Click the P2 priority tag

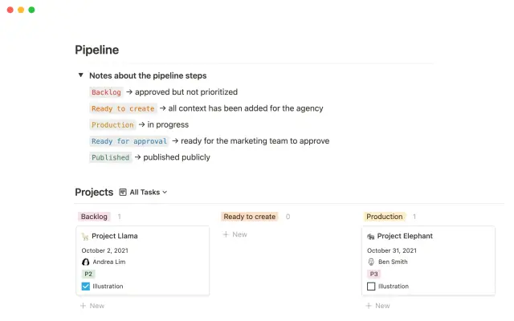88,274
